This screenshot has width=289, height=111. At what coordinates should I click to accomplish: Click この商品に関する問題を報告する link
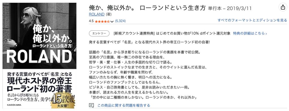[124, 105]
